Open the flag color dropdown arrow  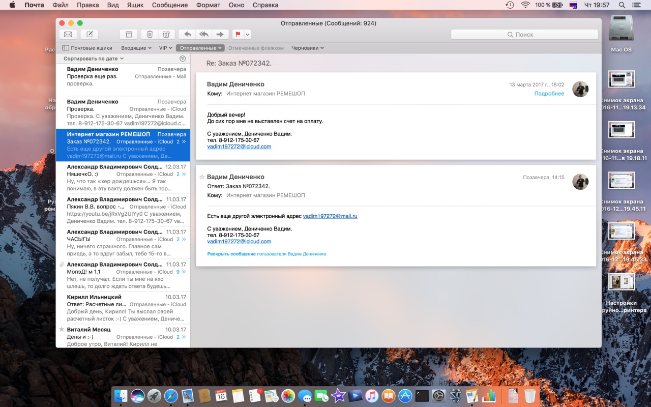(247, 35)
